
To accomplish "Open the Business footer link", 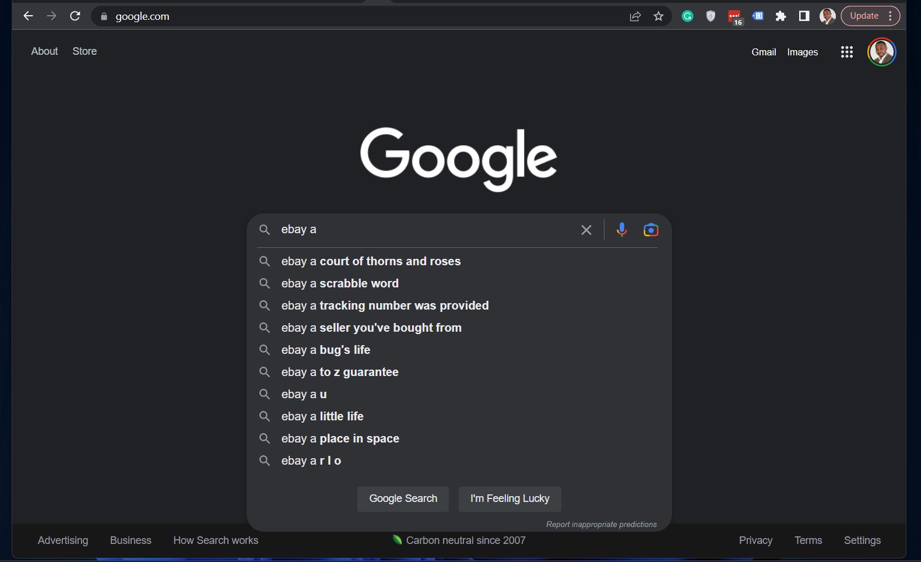I will [x=131, y=540].
